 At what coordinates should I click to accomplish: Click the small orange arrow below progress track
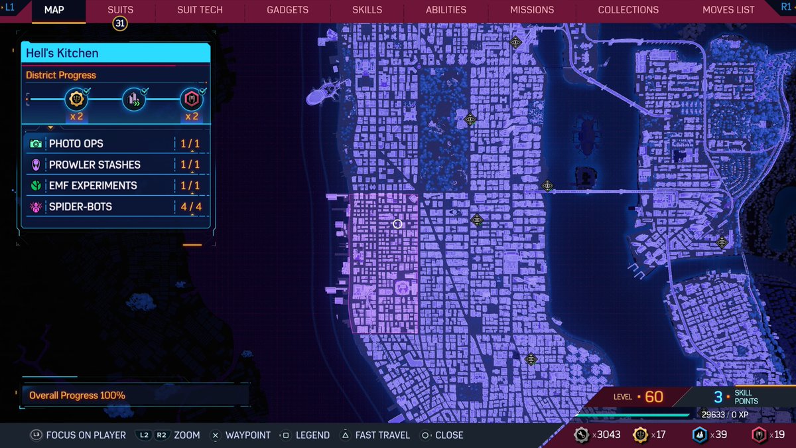[51, 127]
